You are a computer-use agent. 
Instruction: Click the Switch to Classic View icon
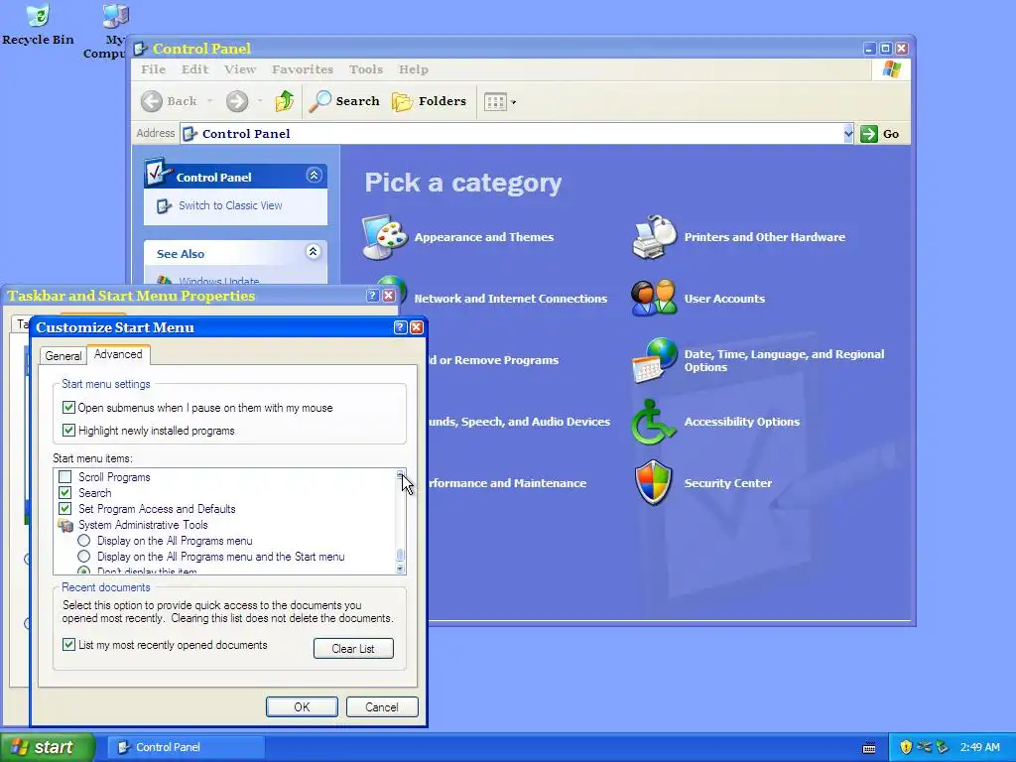pos(164,206)
